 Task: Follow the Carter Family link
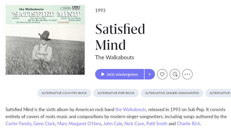(18, 124)
